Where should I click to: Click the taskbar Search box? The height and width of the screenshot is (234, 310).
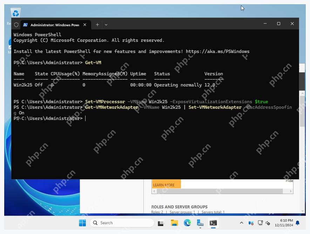122,223
